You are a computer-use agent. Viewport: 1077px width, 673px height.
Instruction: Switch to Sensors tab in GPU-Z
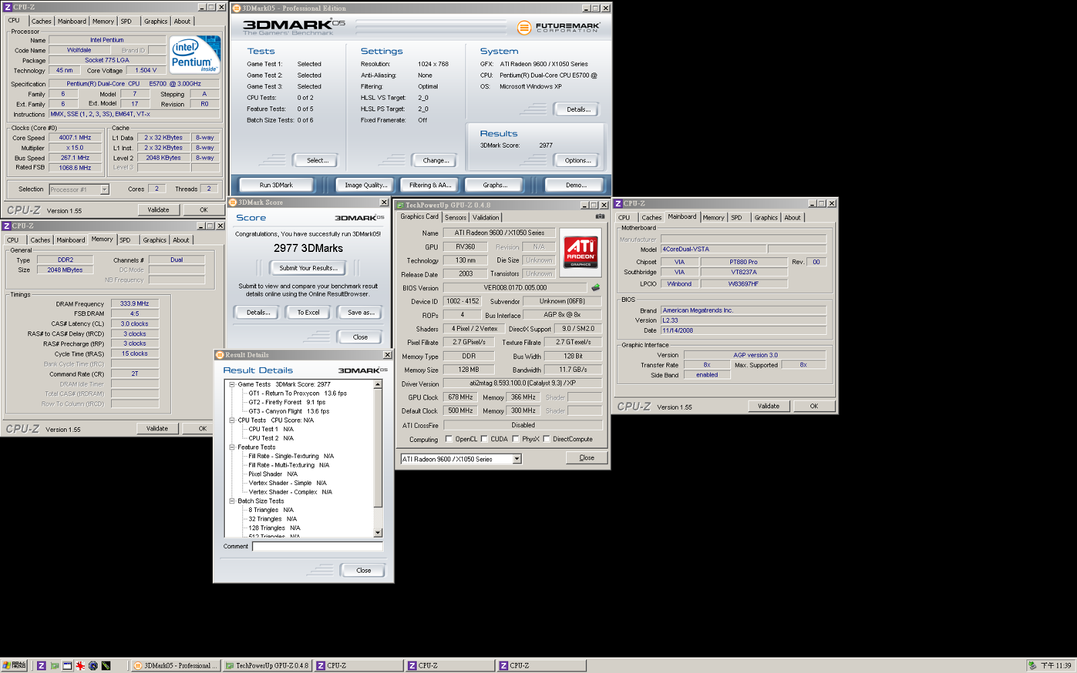456,218
